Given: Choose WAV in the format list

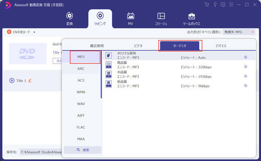Looking at the screenshot, I should coord(81,104).
